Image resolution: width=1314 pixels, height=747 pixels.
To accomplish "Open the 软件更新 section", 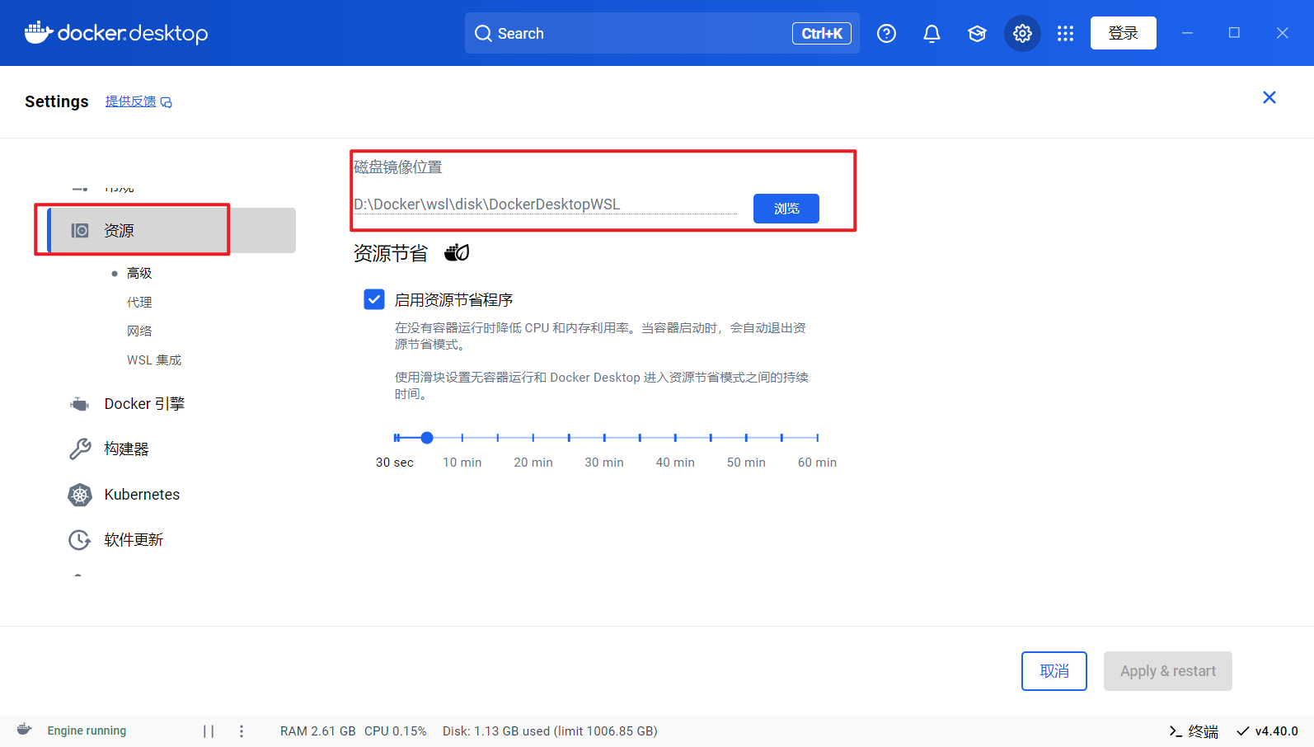I will [x=134, y=539].
